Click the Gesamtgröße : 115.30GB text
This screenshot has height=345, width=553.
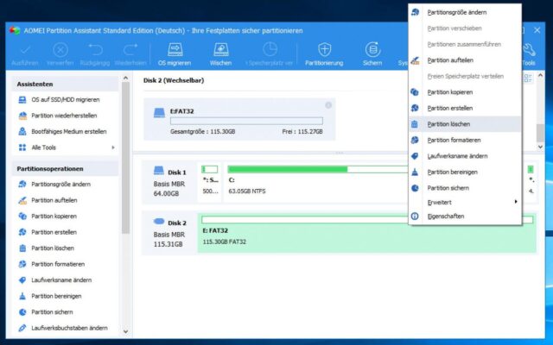coord(203,132)
